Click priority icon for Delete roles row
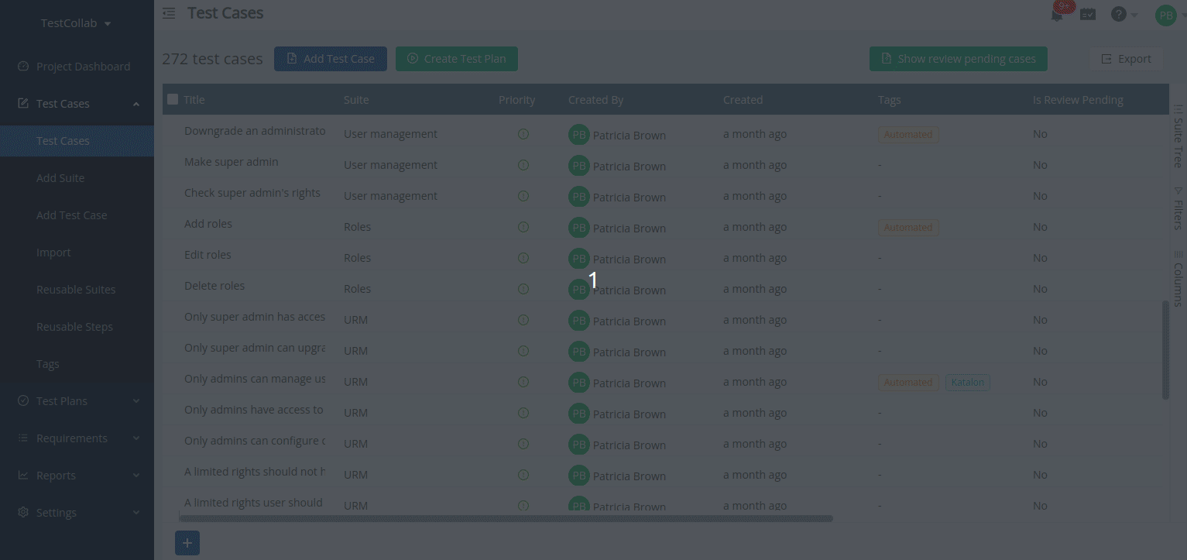This screenshot has height=560, width=1187. [523, 289]
